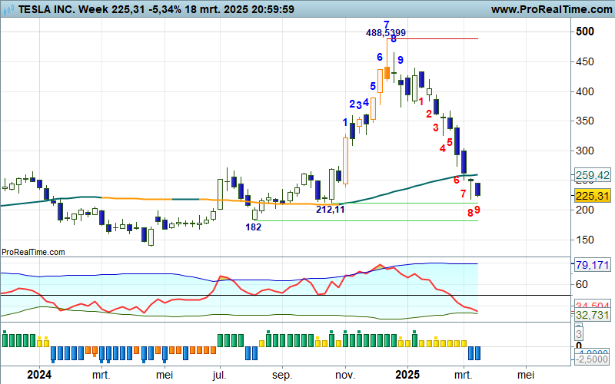This screenshot has width=615, height=384.
Task: Open the www.ProRealTime.com link at the top right
Action: pyautogui.click(x=551, y=9)
